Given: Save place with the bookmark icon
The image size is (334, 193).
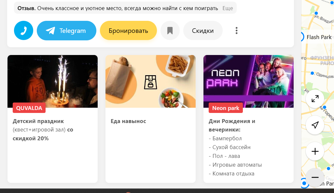Looking at the screenshot, I should tap(170, 31).
